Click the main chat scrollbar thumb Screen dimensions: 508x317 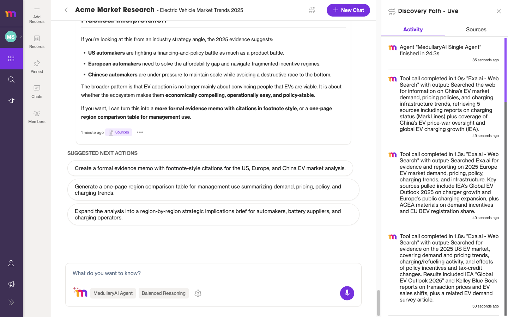tap(379, 303)
